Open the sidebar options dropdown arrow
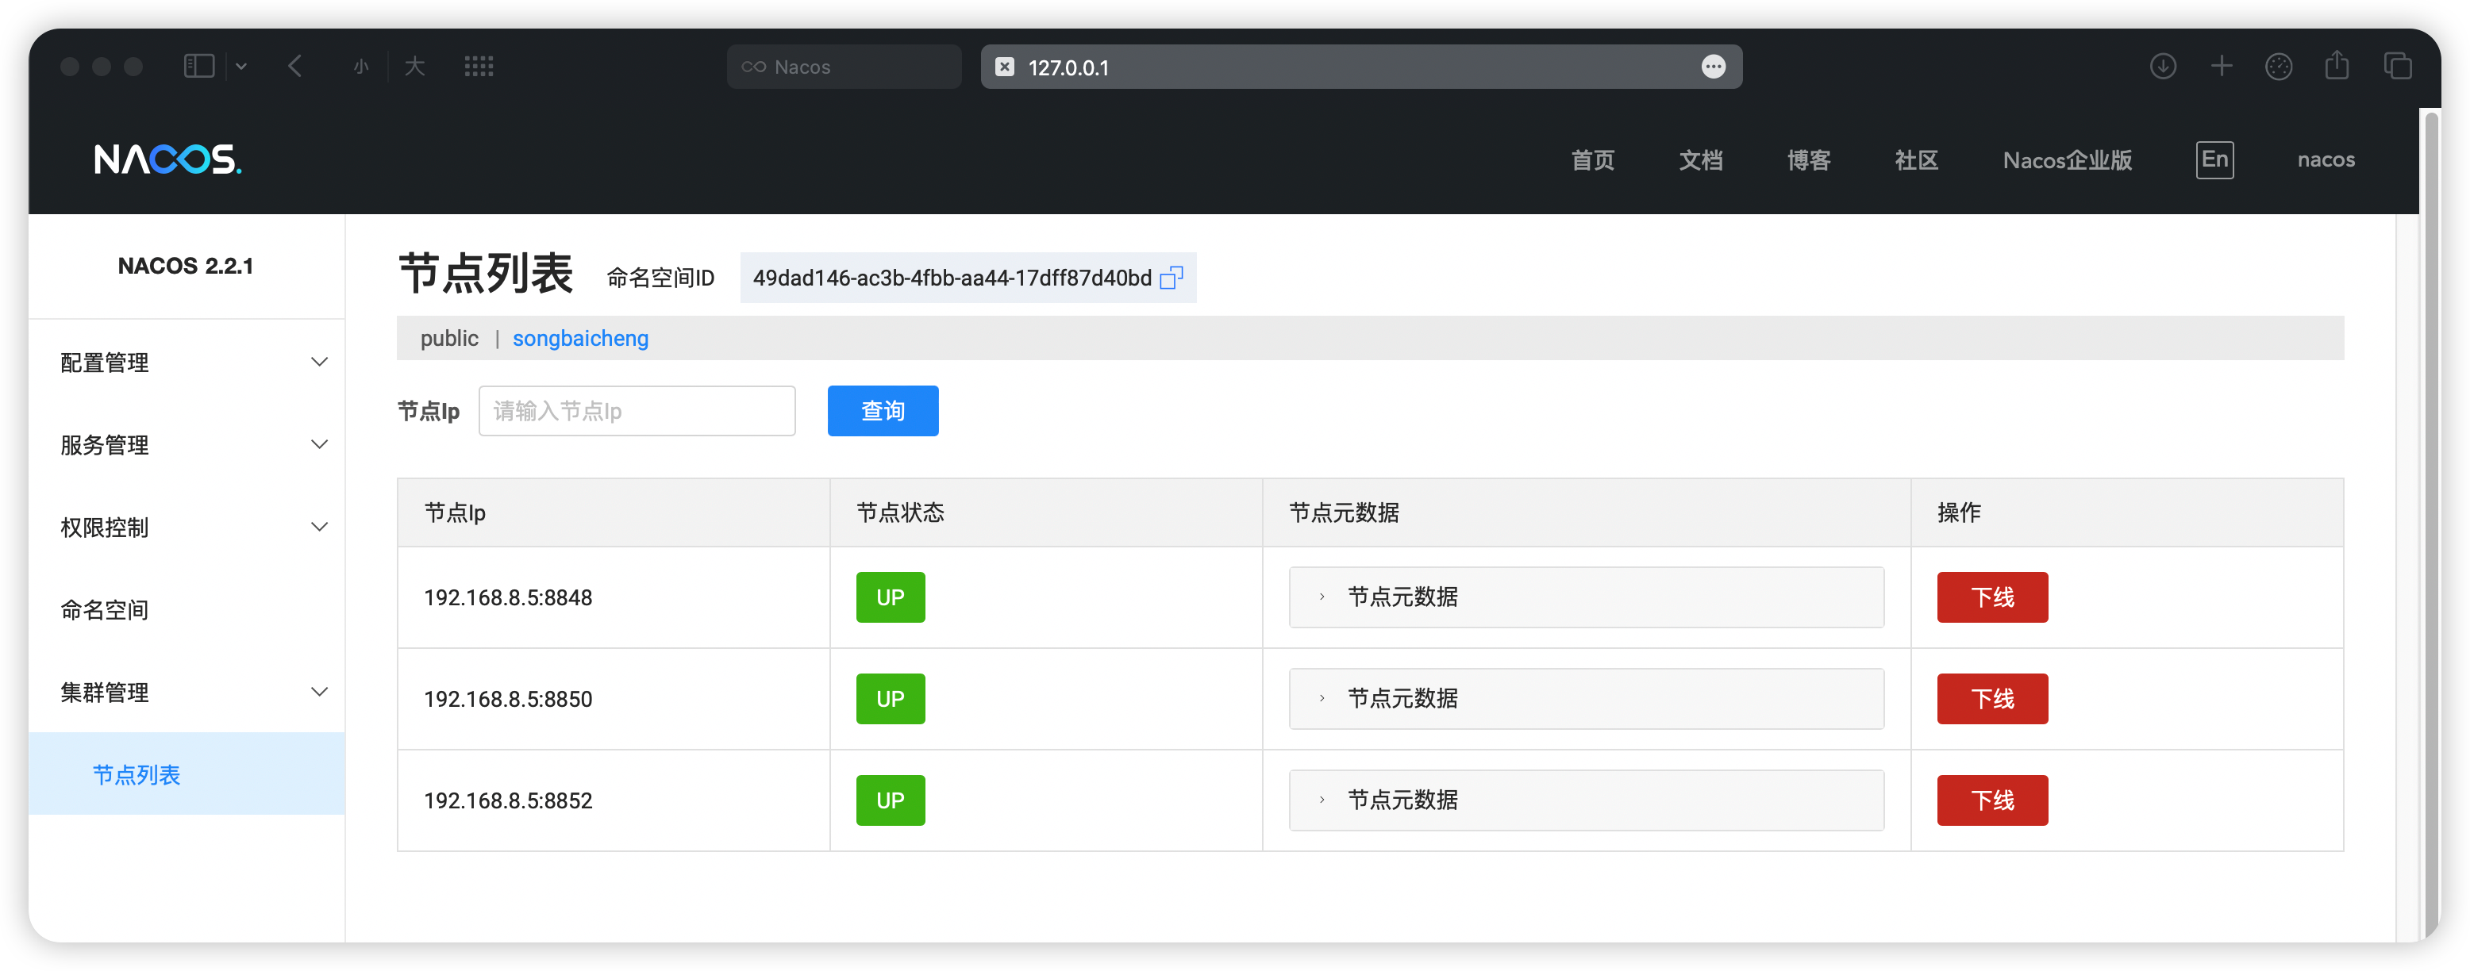This screenshot has width=2470, height=971. tap(241, 66)
